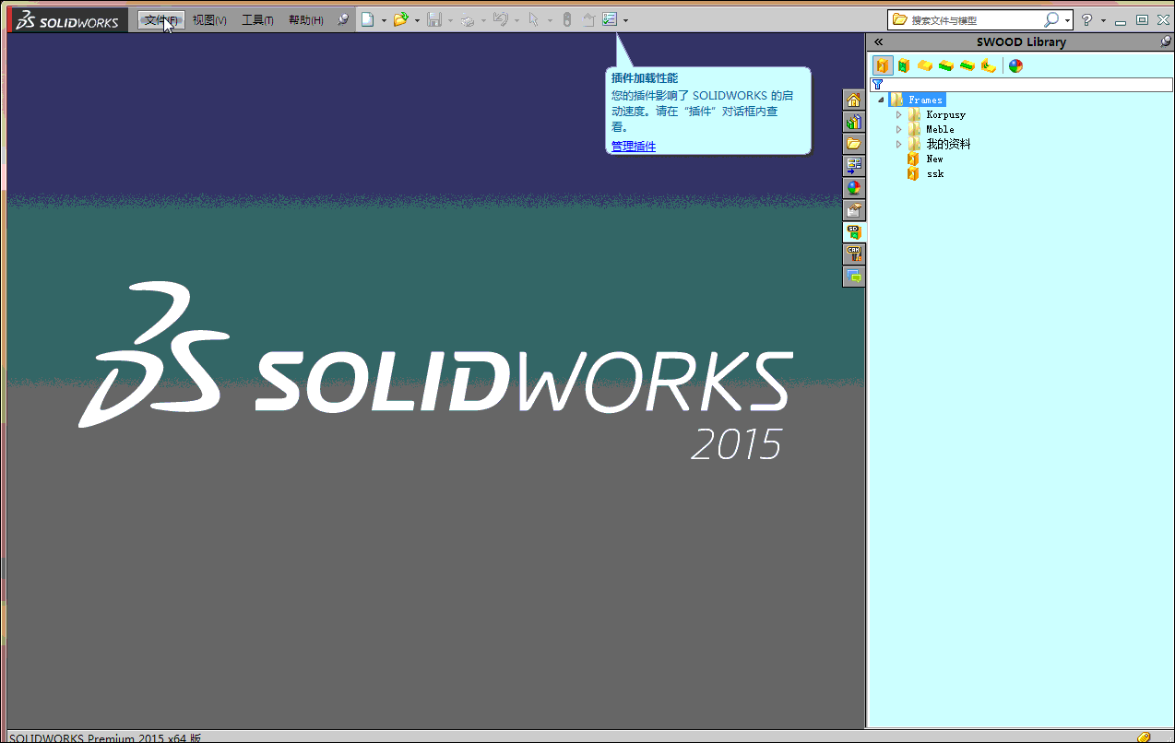1175x743 pixels.
Task: Open the View Palette task pane tab
Action: tap(854, 166)
